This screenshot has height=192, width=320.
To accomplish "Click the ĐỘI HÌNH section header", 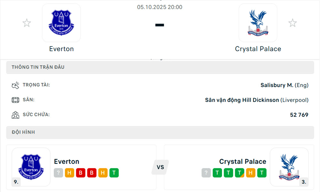I will 23,132.
